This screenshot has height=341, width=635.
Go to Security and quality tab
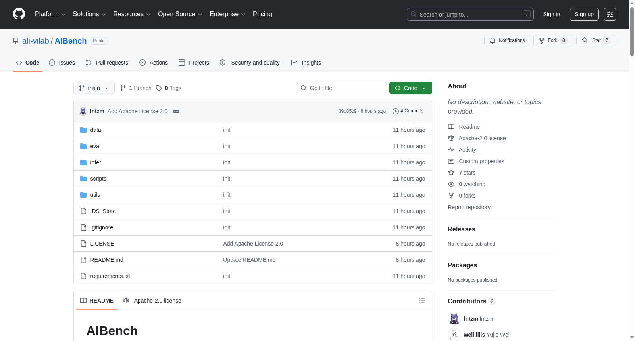click(x=250, y=63)
